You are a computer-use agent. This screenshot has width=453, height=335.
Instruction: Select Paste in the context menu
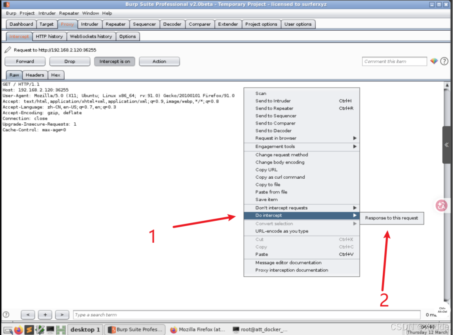[x=302, y=254]
